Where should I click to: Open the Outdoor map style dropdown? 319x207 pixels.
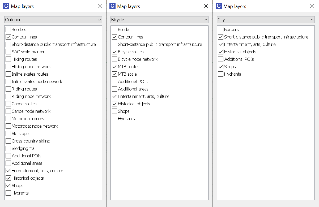[53, 20]
